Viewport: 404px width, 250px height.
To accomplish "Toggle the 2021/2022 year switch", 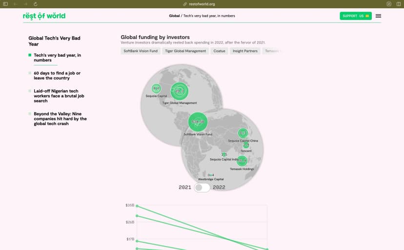I will (202, 187).
